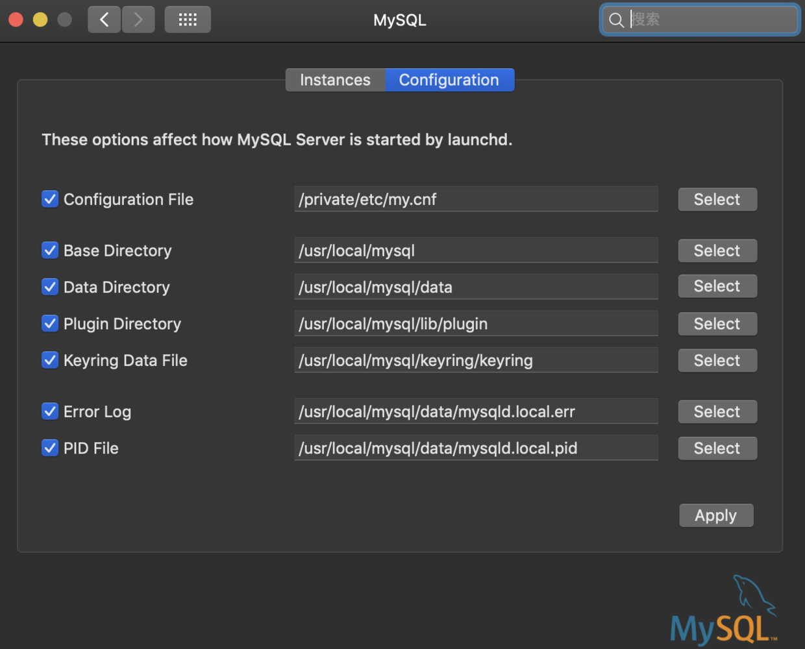The image size is (805, 649).
Task: Choose Select for Data Directory path
Action: 717,286
